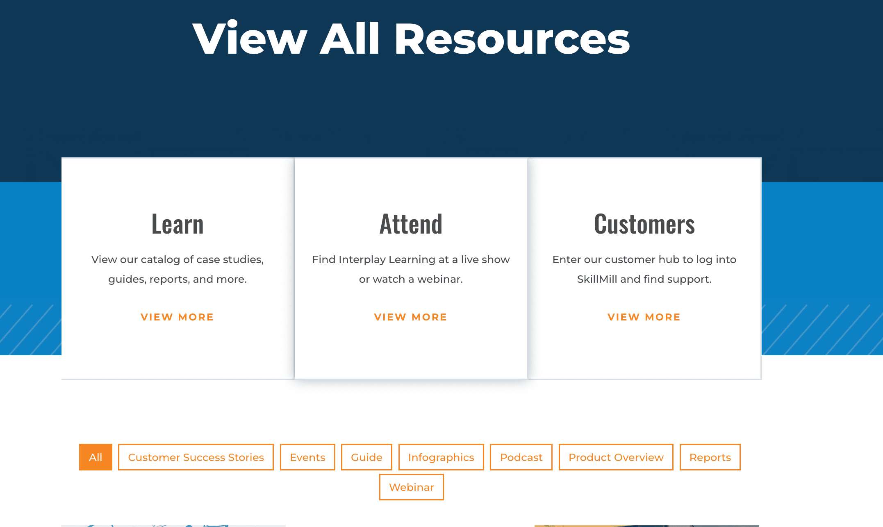Viewport: 883px width, 527px height.
Task: Filter resources by Product Overview
Action: click(x=615, y=457)
